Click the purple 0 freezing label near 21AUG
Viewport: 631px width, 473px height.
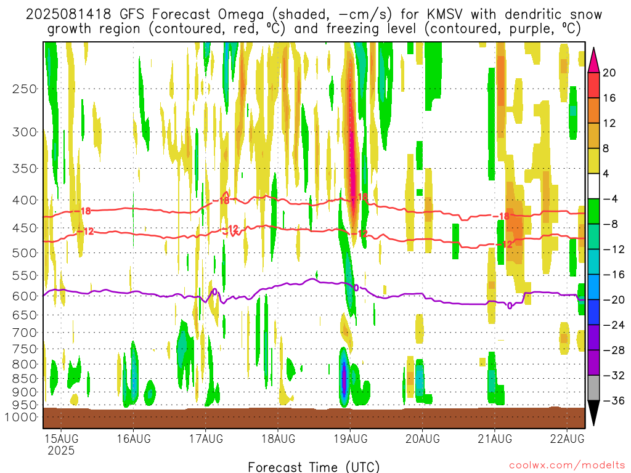coord(510,305)
